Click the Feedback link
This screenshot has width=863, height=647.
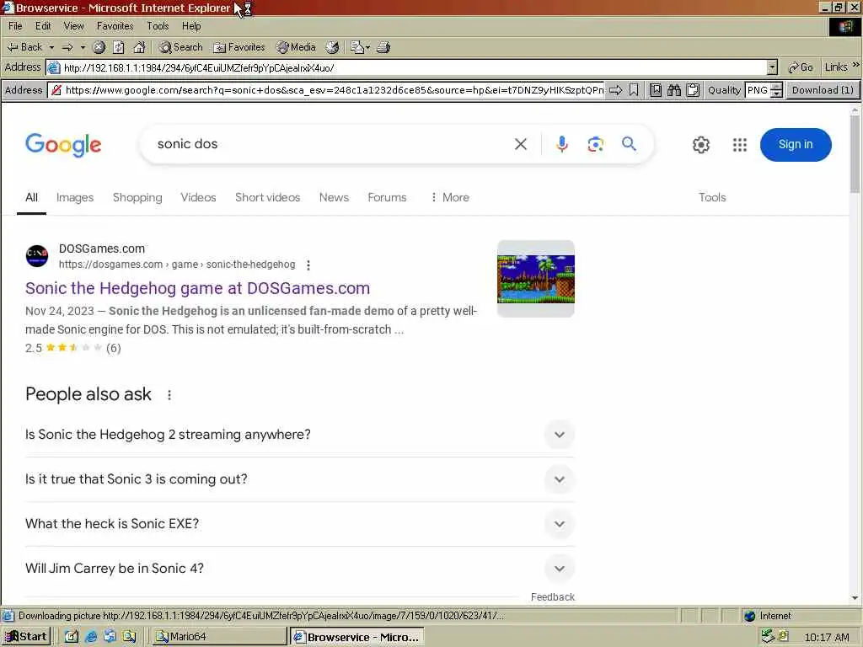coord(553,597)
